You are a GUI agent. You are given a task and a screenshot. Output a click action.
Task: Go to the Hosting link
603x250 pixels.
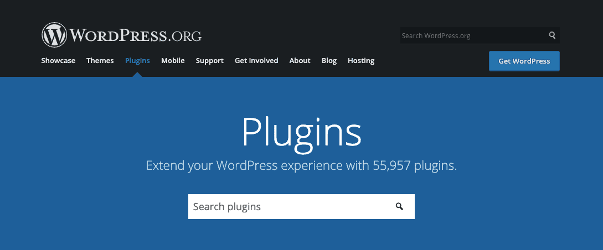pyautogui.click(x=361, y=61)
